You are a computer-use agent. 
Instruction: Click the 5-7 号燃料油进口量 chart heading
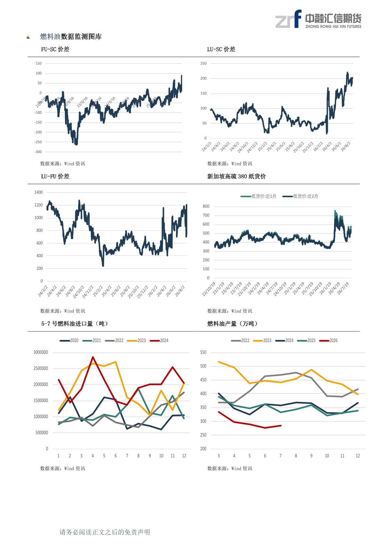click(x=75, y=324)
